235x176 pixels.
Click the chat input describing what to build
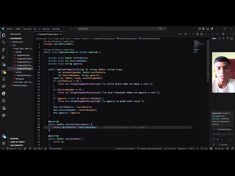(223, 134)
